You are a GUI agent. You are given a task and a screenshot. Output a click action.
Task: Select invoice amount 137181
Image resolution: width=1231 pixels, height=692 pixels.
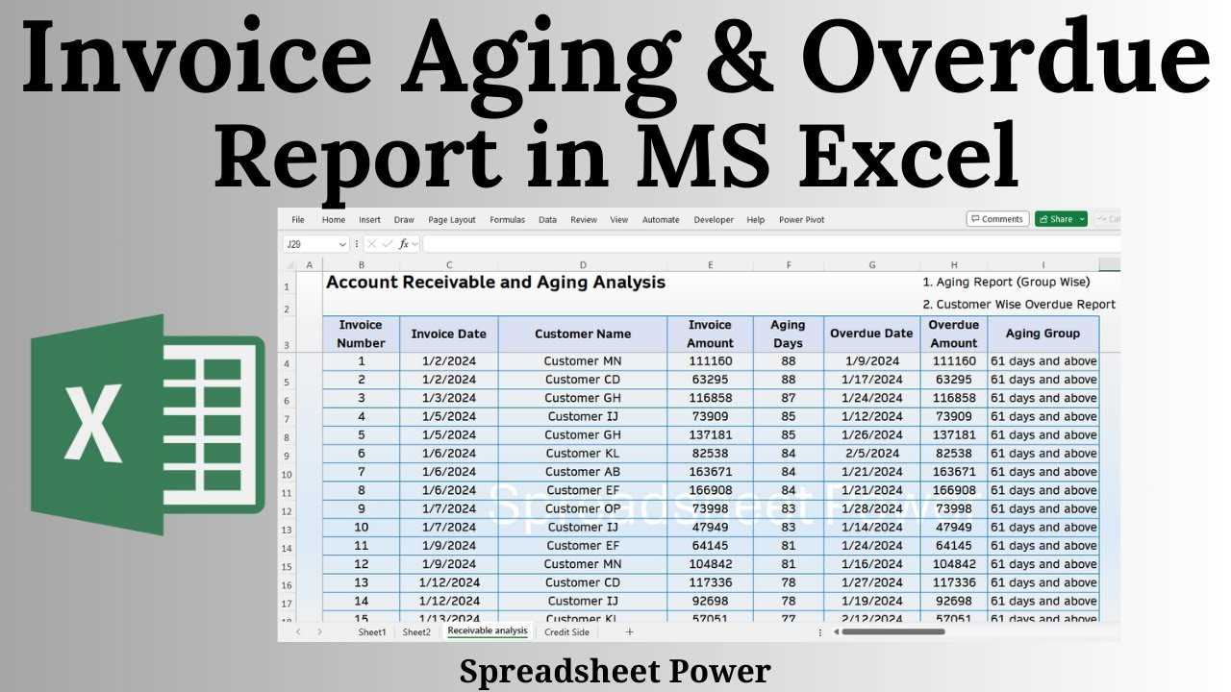710,435
